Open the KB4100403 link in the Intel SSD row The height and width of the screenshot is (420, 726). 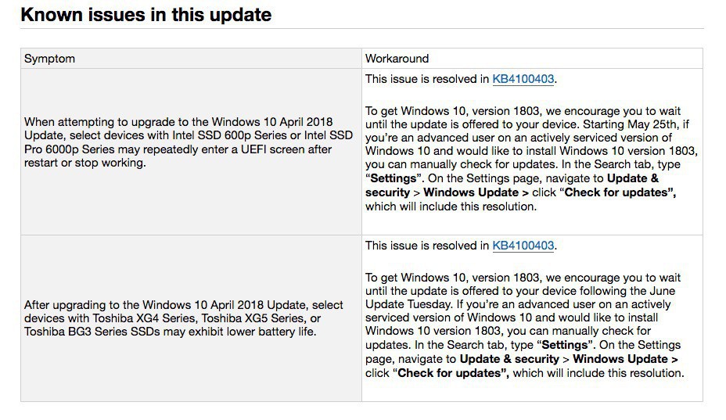(x=523, y=79)
